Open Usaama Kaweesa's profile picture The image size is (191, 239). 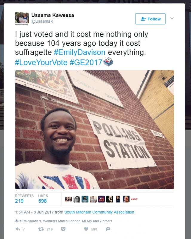[x=22, y=18]
